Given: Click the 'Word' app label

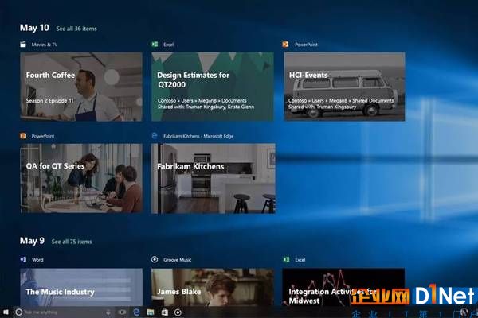Looking at the screenshot, I should point(37,260).
